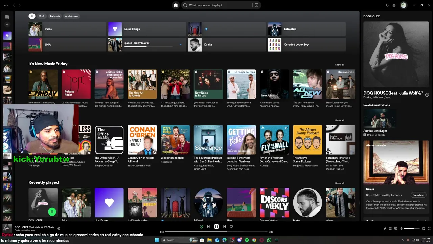Open Discord from the Windows taskbar
433x244 pixels.
click(x=239, y=240)
